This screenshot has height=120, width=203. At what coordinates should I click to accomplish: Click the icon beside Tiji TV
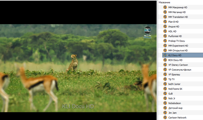[x=165, y=79]
